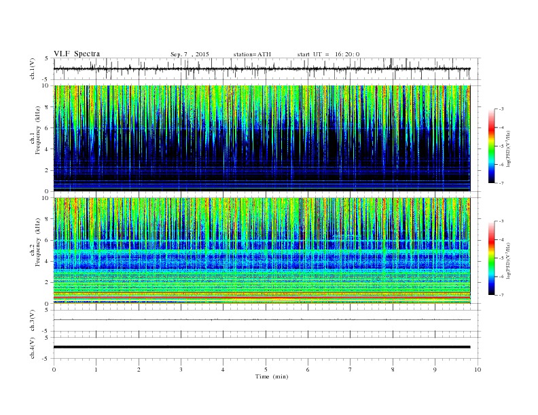Click the "4" minute tick label
Image resolution: width=538 pixels, height=415 pixels.
click(x=223, y=370)
